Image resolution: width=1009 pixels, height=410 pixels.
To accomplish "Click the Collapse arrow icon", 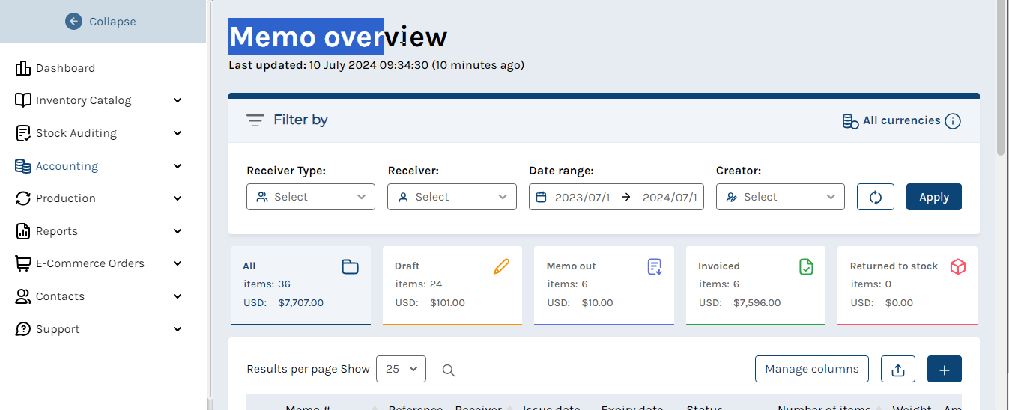I will coord(73,22).
